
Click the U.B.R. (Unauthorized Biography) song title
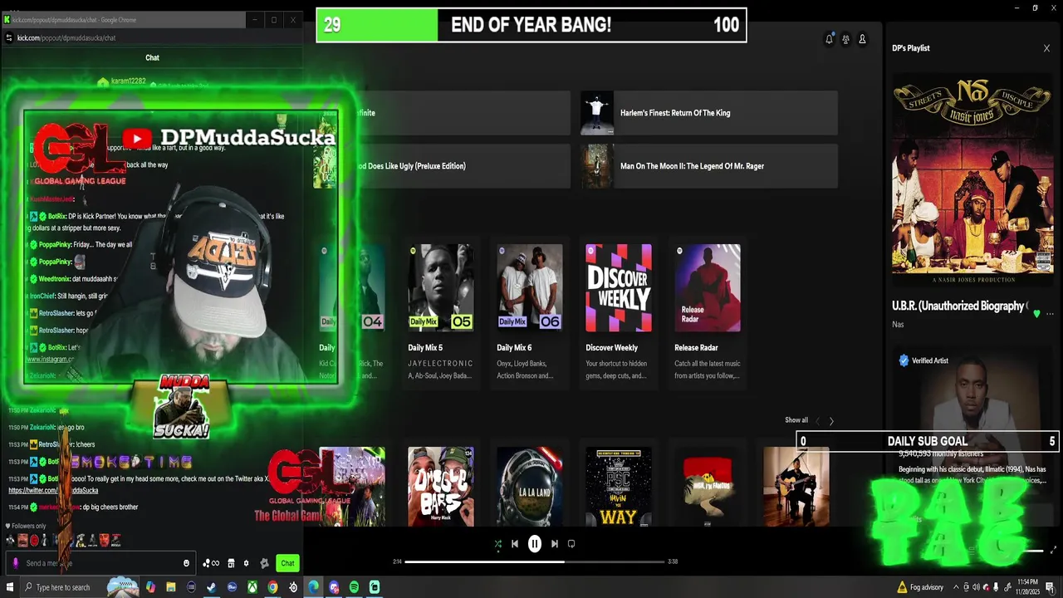click(x=958, y=306)
